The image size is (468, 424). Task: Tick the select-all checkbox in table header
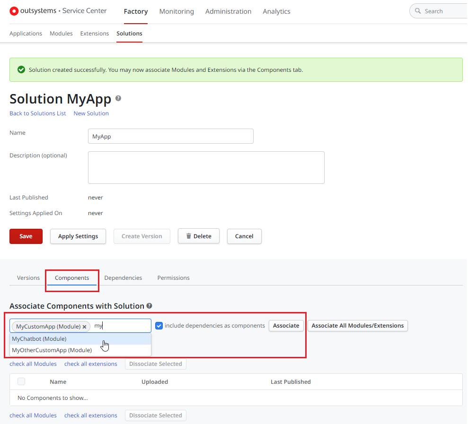click(x=21, y=381)
